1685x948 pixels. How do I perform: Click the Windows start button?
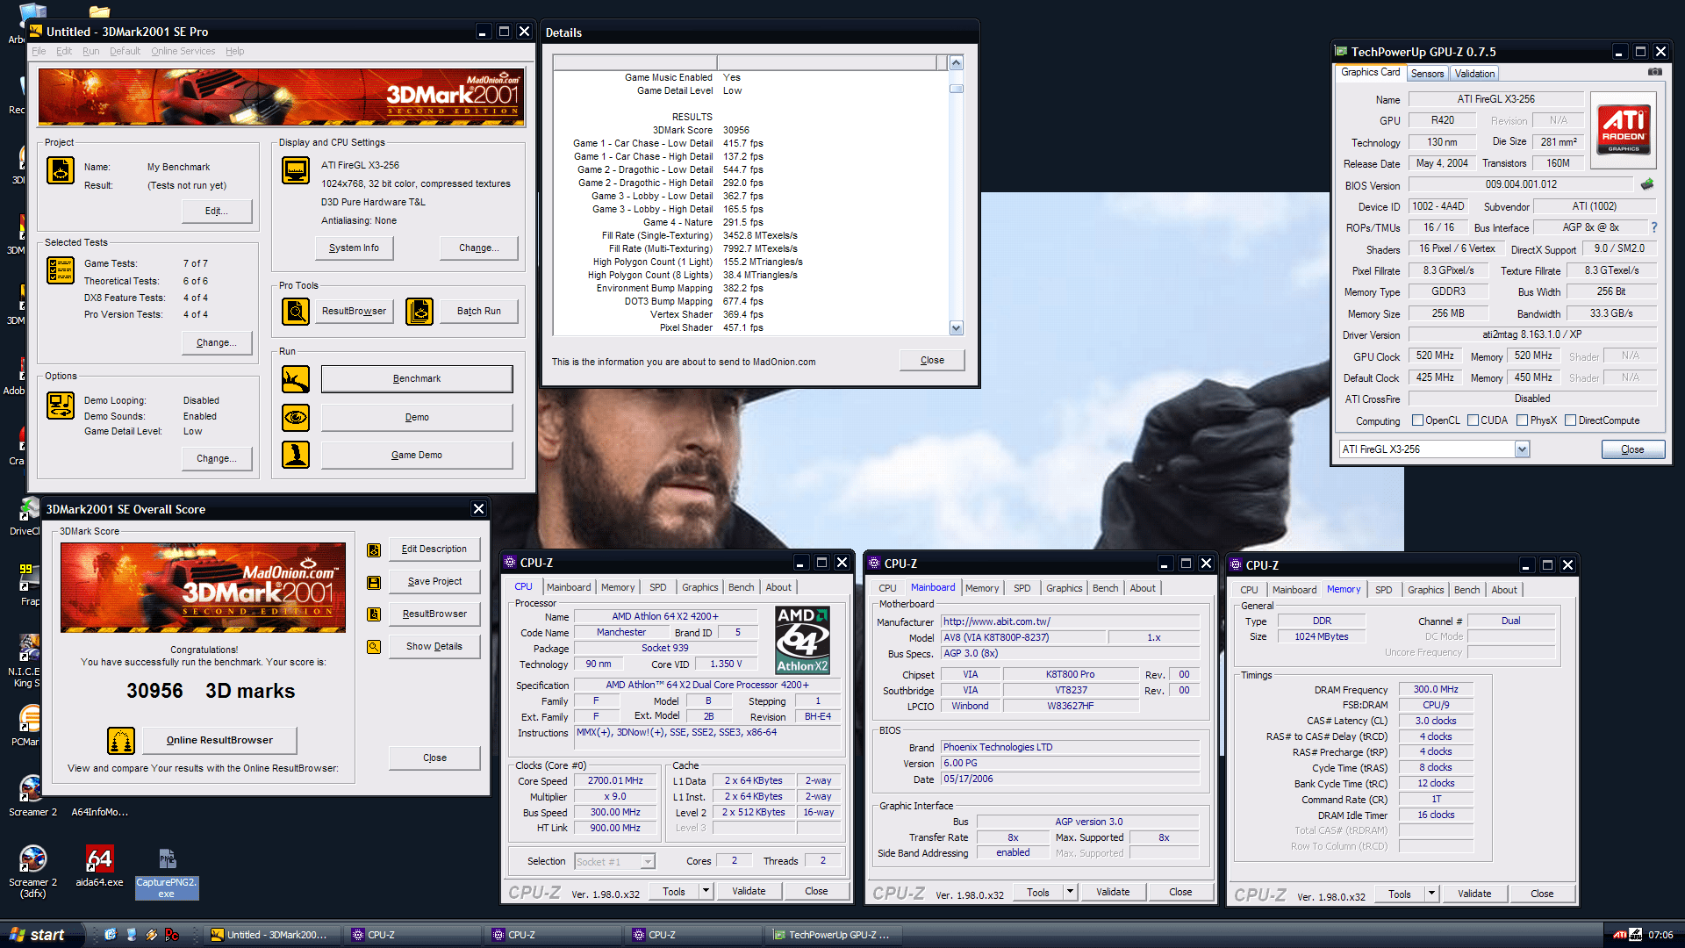coord(40,935)
